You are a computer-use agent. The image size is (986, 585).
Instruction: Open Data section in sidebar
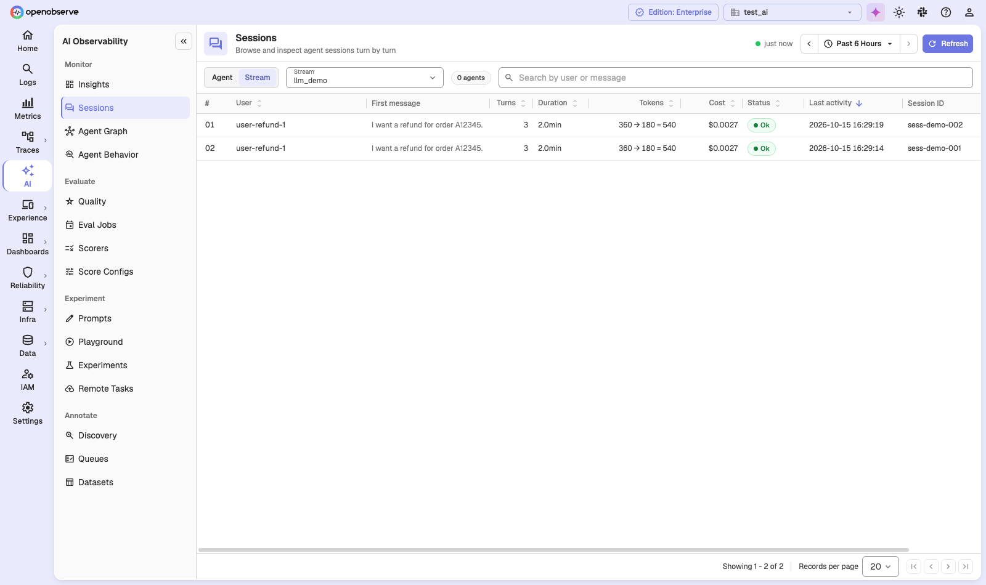coord(27,346)
